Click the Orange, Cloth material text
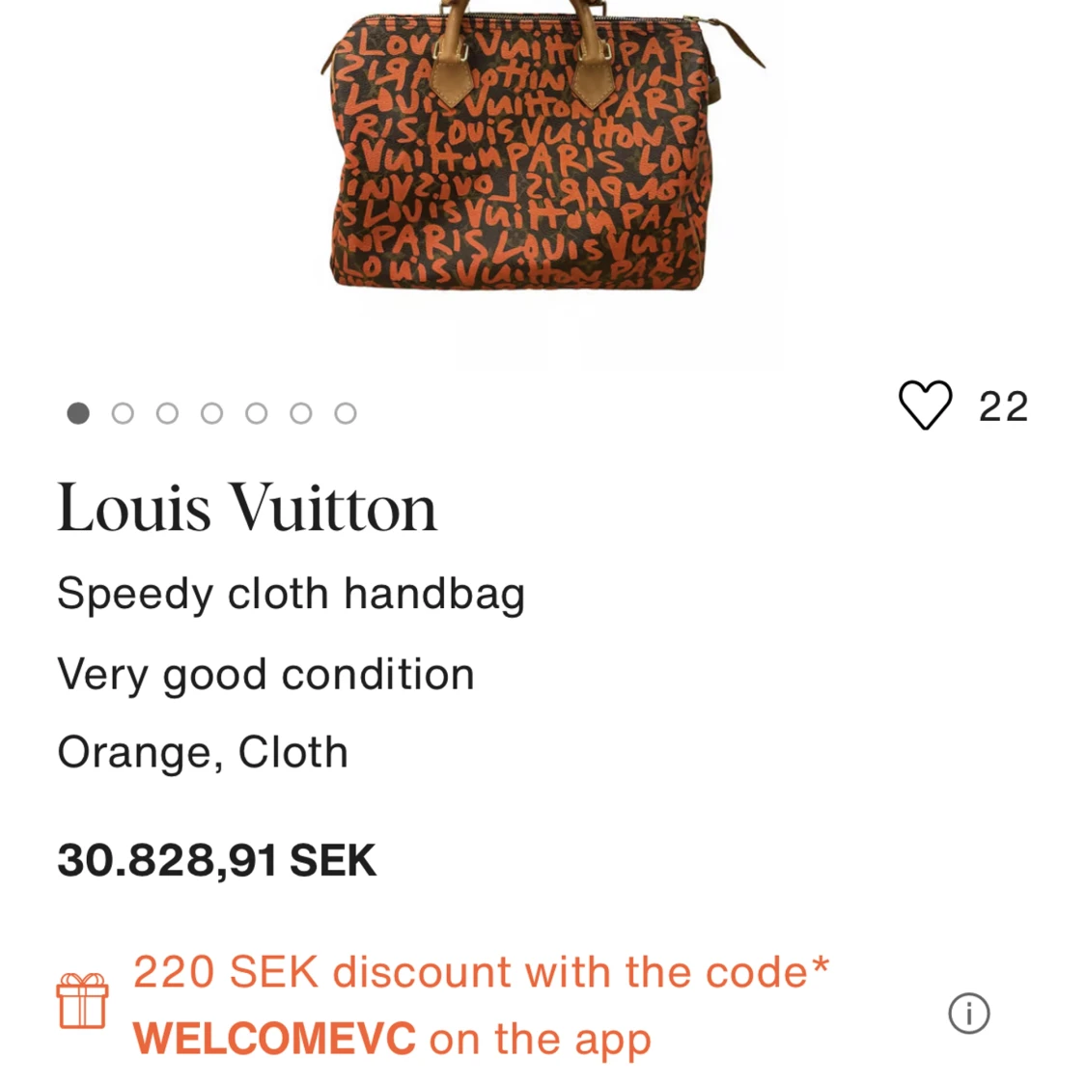Screen dimensions: 1086x1086 [203, 753]
